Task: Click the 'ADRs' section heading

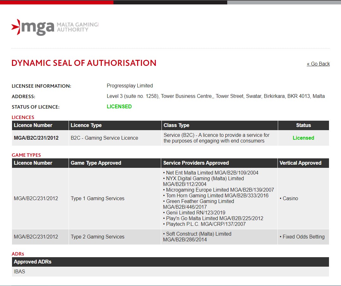Action: click(x=18, y=254)
